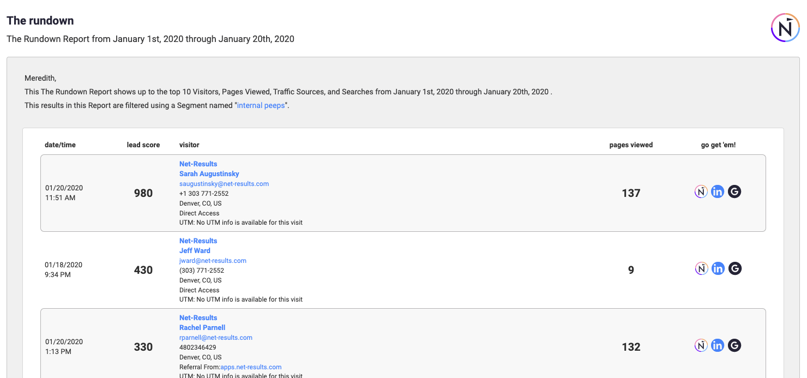Viewport: 807px width, 378px height.
Task: Search Google for Sarah Augustinsky via icon
Action: (x=734, y=191)
